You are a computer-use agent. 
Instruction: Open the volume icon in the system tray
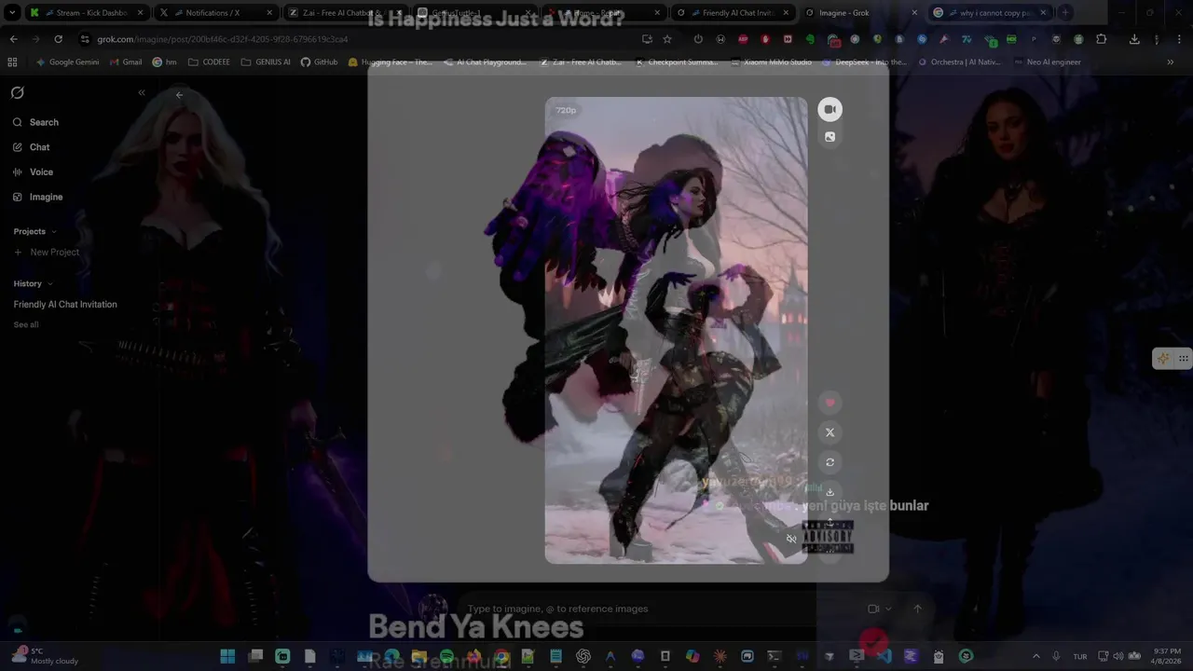(x=1118, y=656)
